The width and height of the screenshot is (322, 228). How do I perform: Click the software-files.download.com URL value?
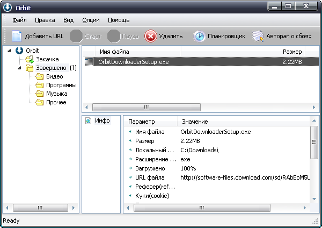(x=245, y=177)
